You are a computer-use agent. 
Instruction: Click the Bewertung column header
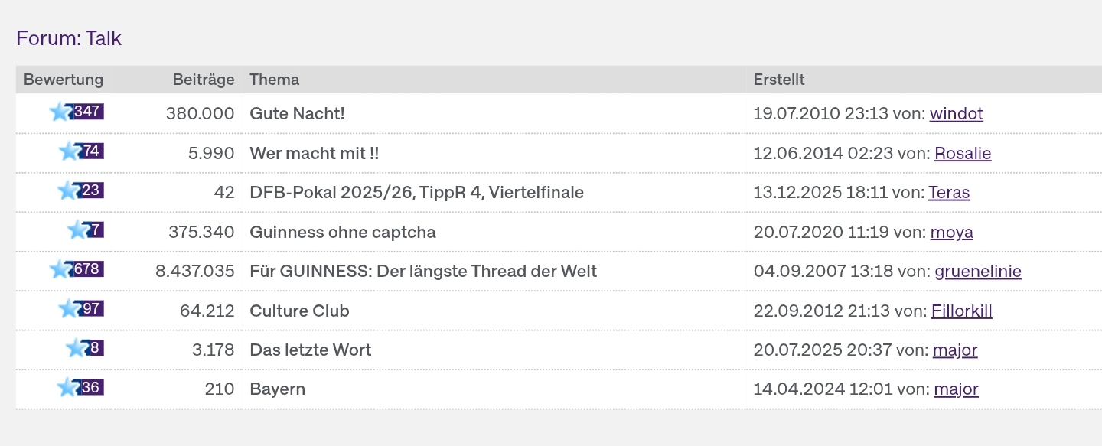[x=64, y=80]
